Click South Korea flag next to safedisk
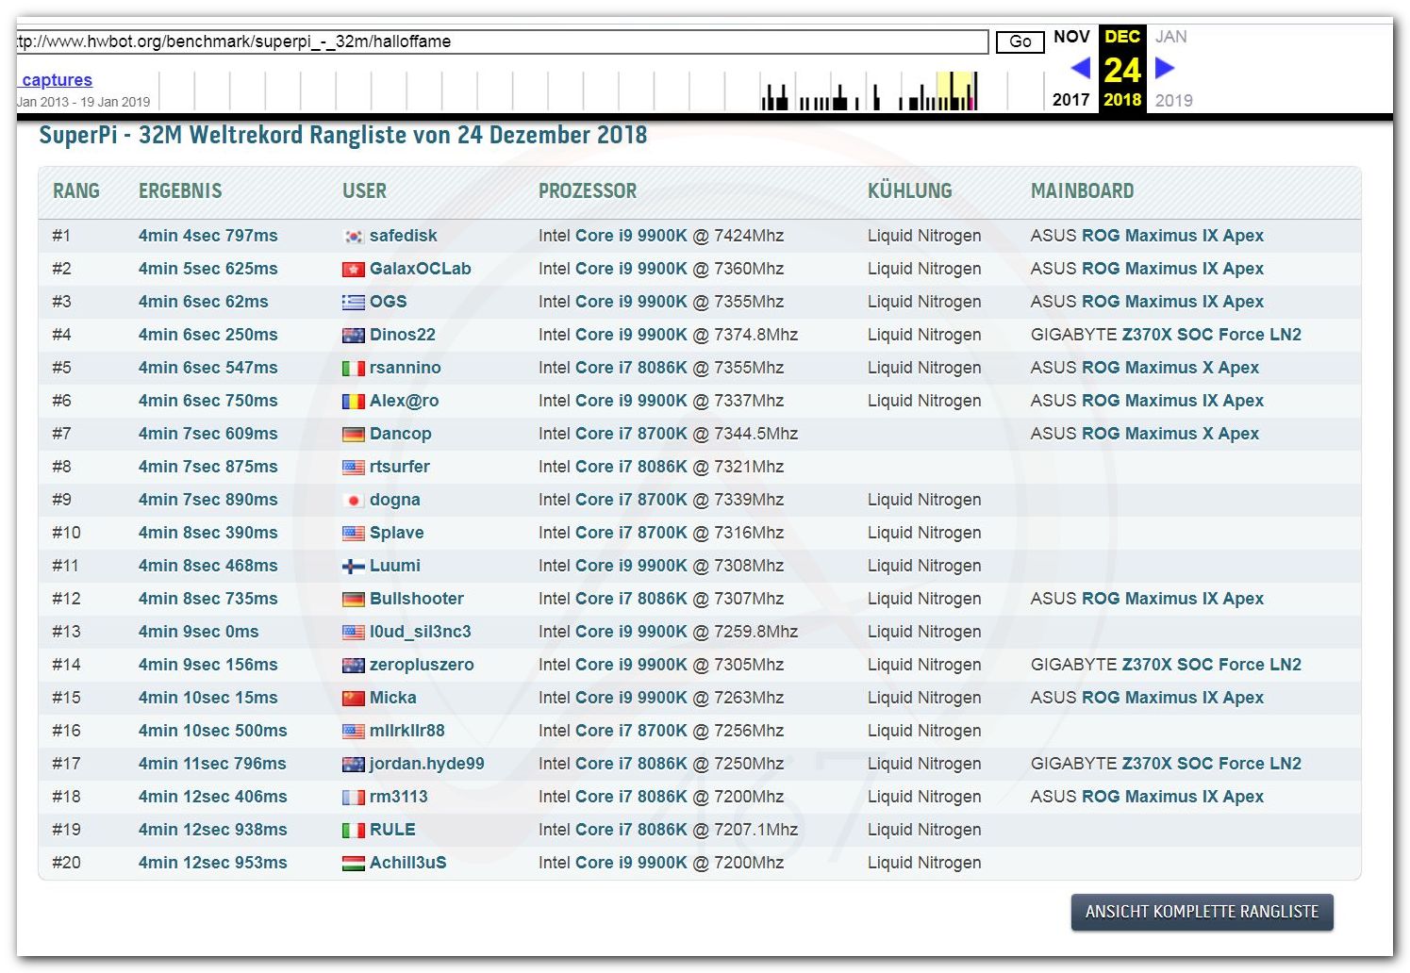1410x973 pixels. click(353, 237)
